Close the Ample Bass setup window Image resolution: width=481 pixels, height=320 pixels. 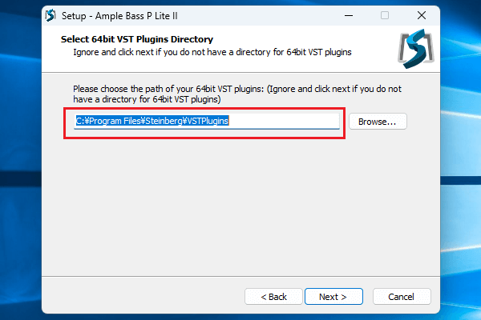point(421,15)
